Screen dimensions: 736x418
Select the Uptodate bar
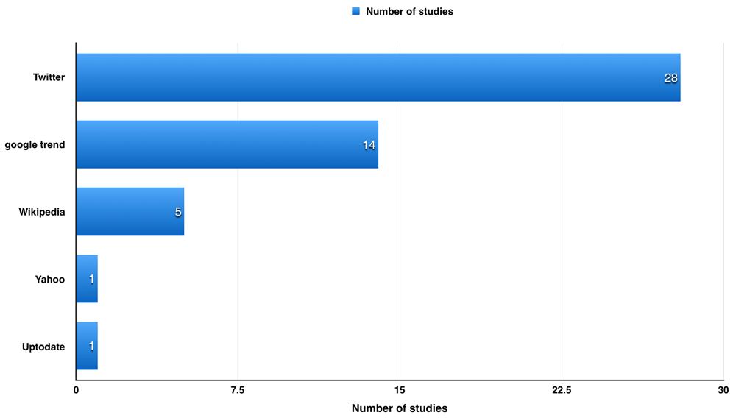87,346
